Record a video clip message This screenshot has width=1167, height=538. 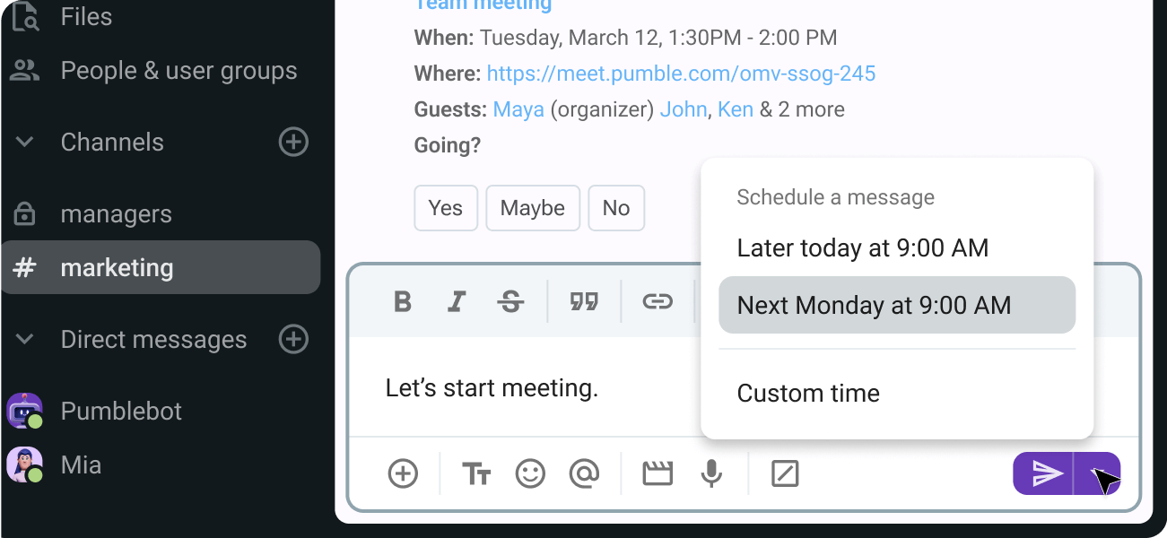658,473
